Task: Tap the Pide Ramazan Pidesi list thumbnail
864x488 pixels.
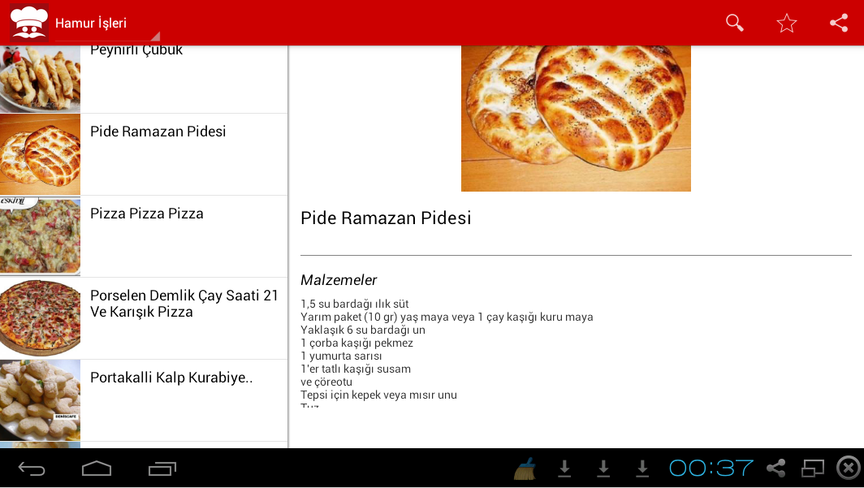Action: pos(41,155)
